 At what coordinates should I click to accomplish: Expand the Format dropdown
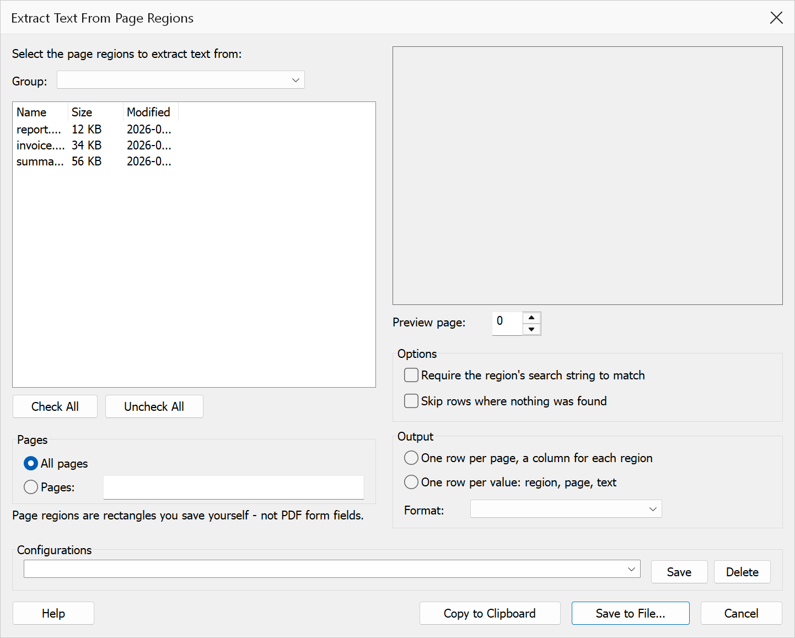pos(566,509)
